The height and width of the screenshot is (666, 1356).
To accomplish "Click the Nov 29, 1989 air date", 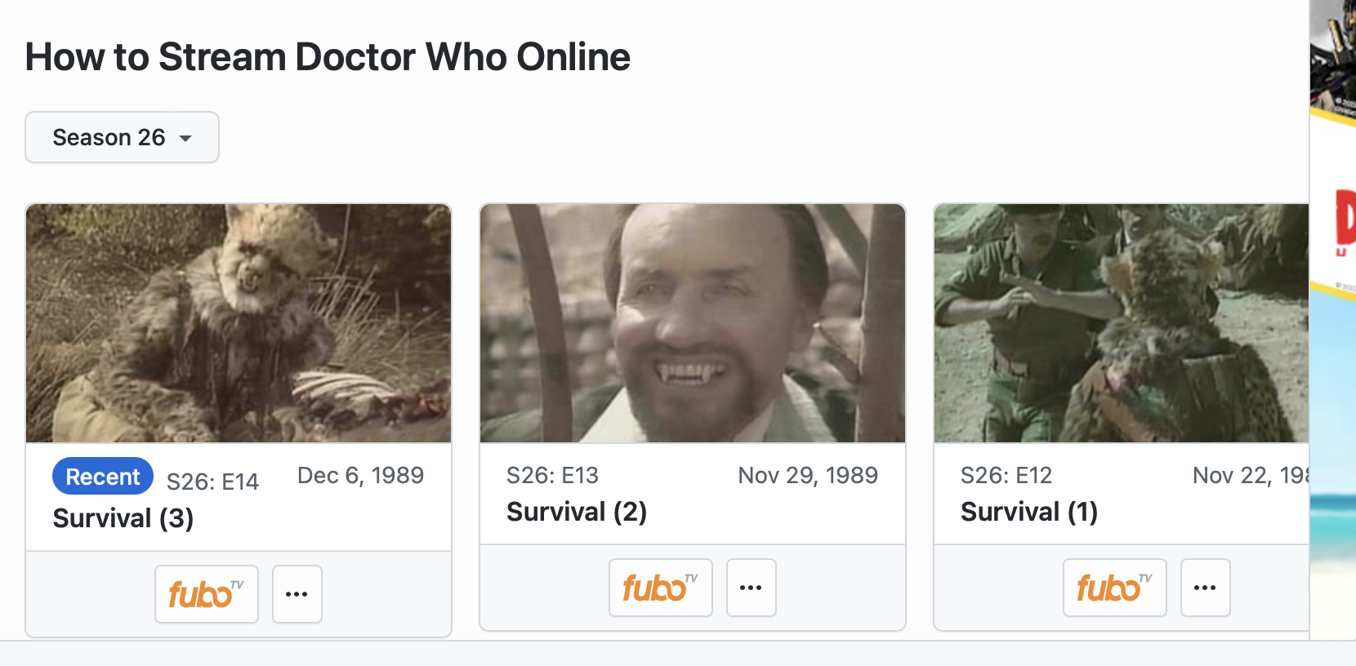I will pyautogui.click(x=808, y=475).
